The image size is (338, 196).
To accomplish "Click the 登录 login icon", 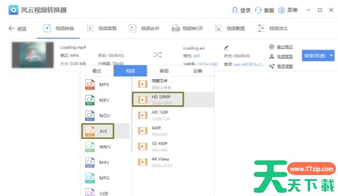I will [235, 10].
